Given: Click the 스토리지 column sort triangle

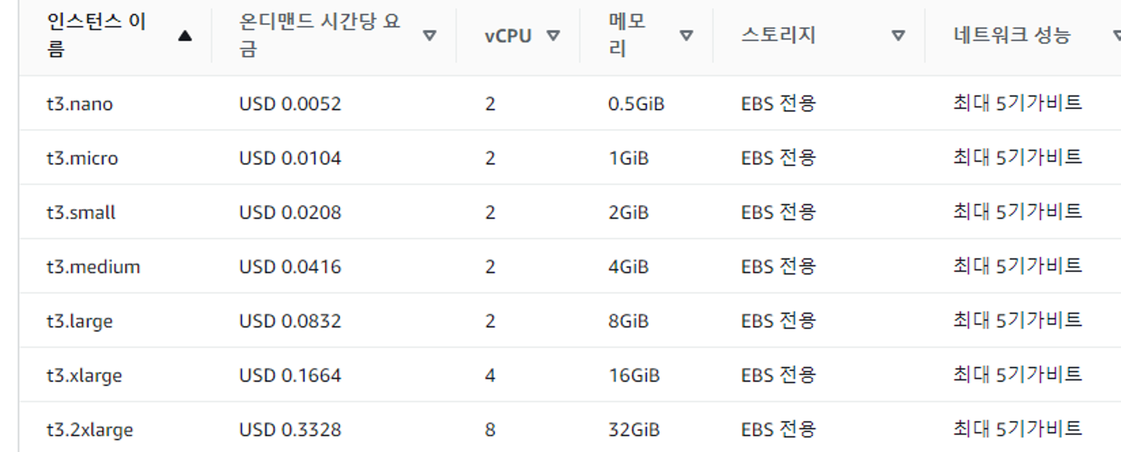Looking at the screenshot, I should click(x=898, y=36).
